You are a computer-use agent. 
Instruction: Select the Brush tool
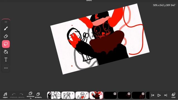[6, 28]
